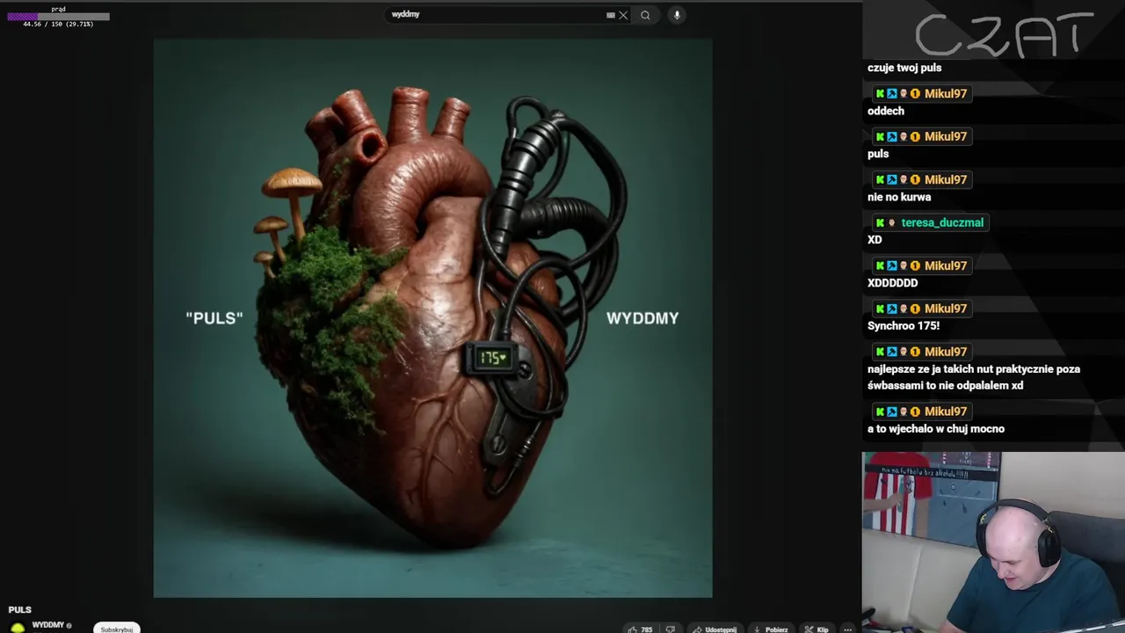The height and width of the screenshot is (633, 1125).
Task: Like the video showing 785 likes
Action: pyautogui.click(x=640, y=629)
